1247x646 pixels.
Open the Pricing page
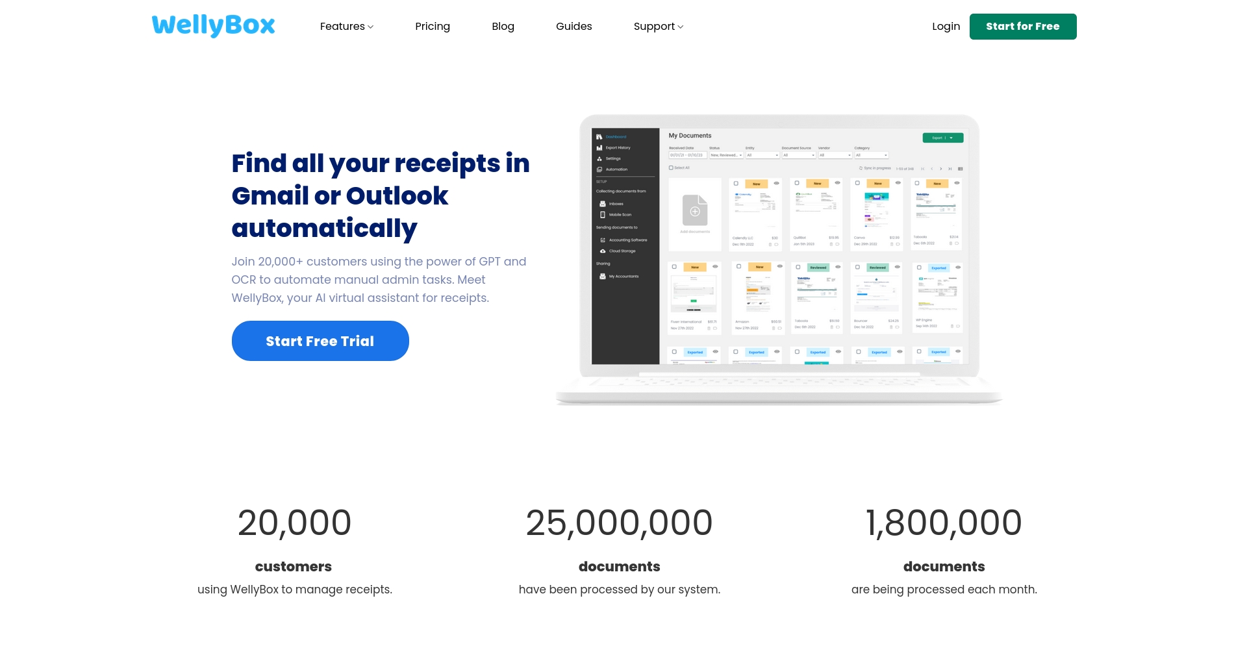433,27
